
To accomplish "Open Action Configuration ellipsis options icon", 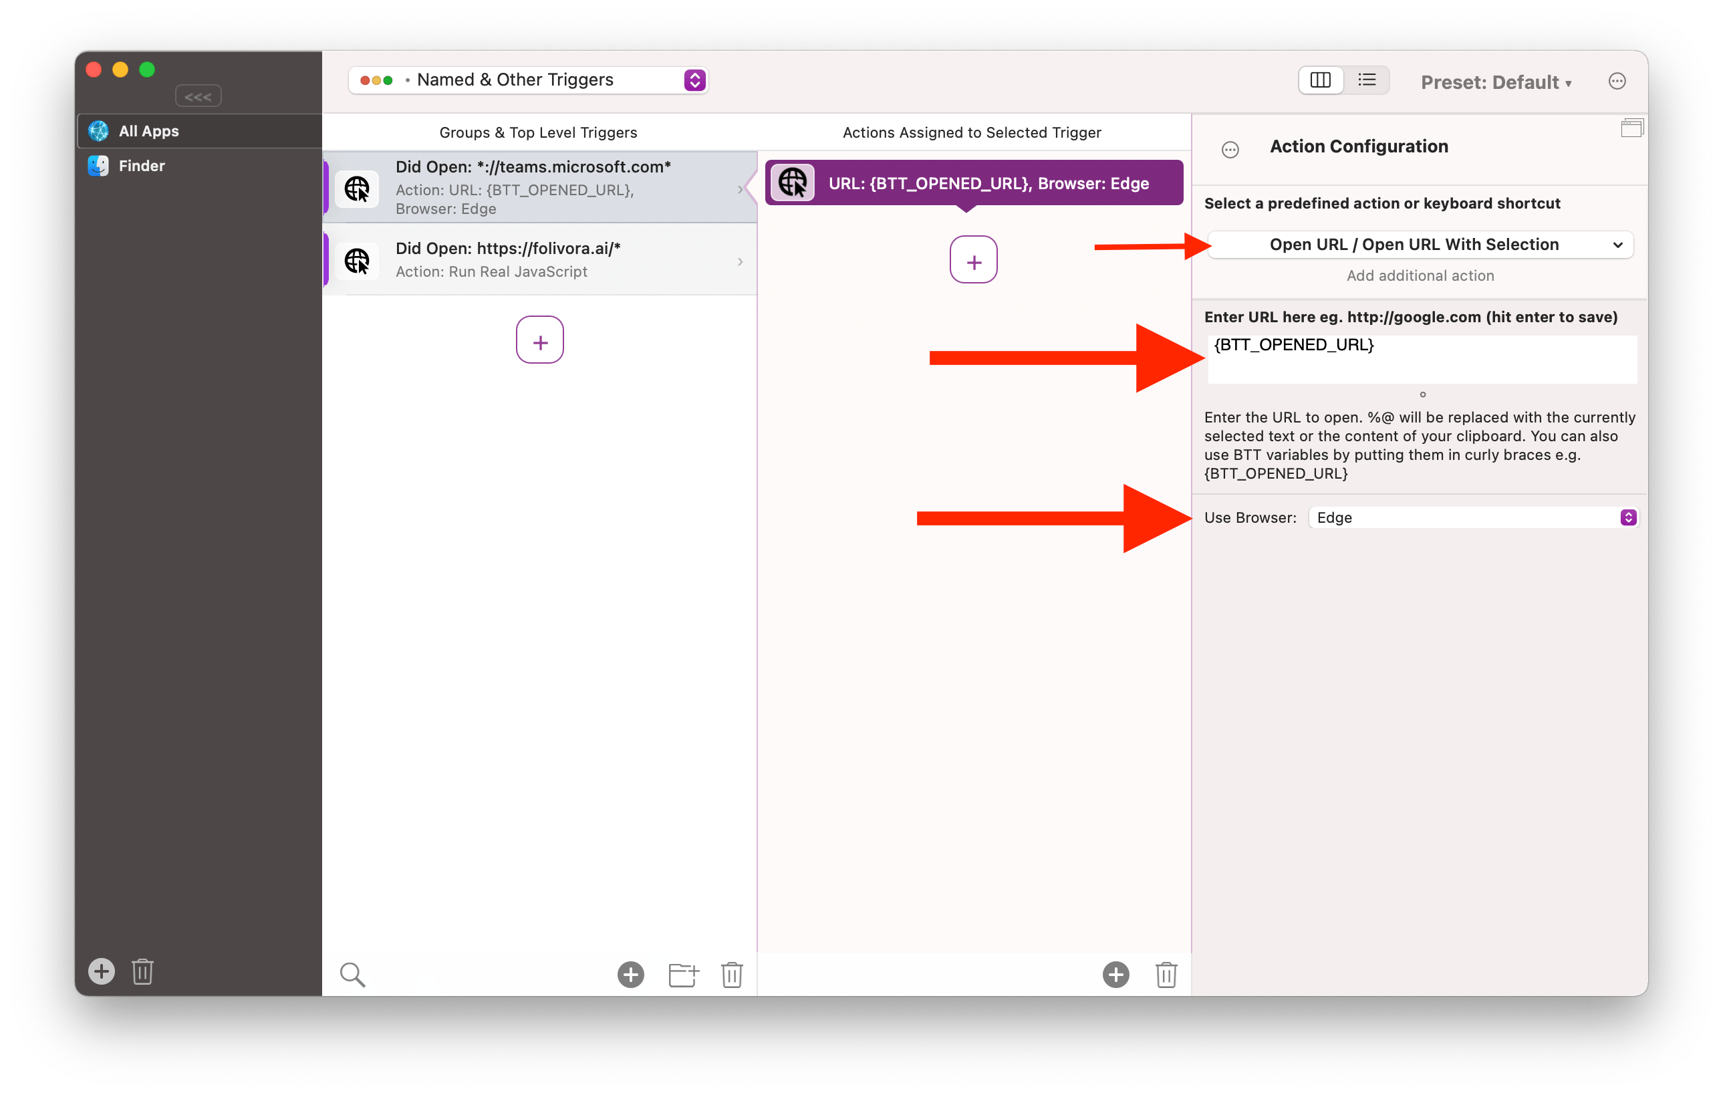I will tap(1230, 150).
